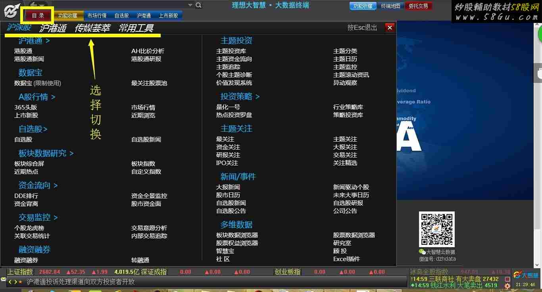
Task: Click the small red square icon near alerts
Action: pyautogui.click(x=507, y=279)
